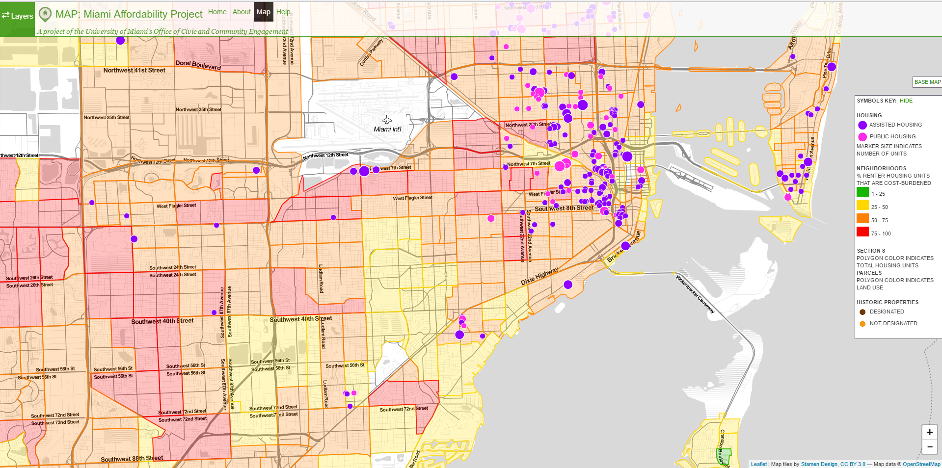The image size is (942, 468).
Task: Open the About page
Action: click(x=242, y=12)
